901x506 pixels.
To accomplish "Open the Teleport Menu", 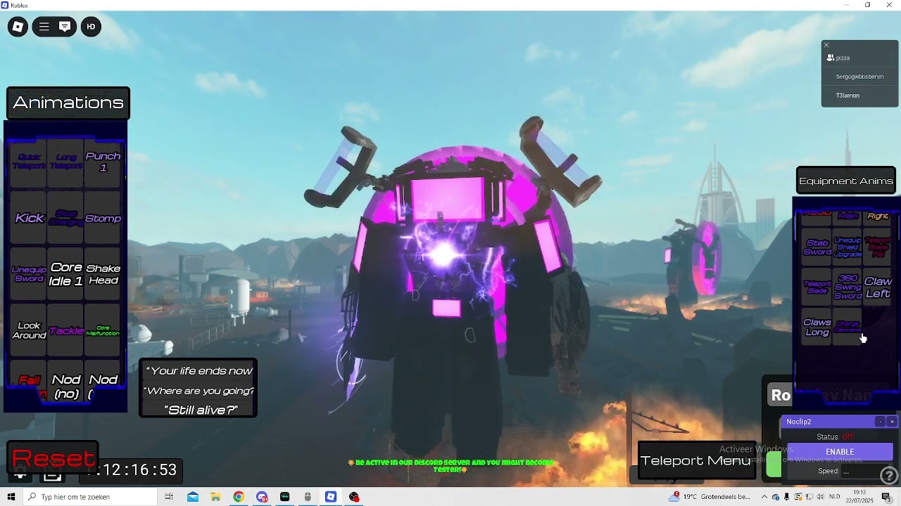I will 695,460.
